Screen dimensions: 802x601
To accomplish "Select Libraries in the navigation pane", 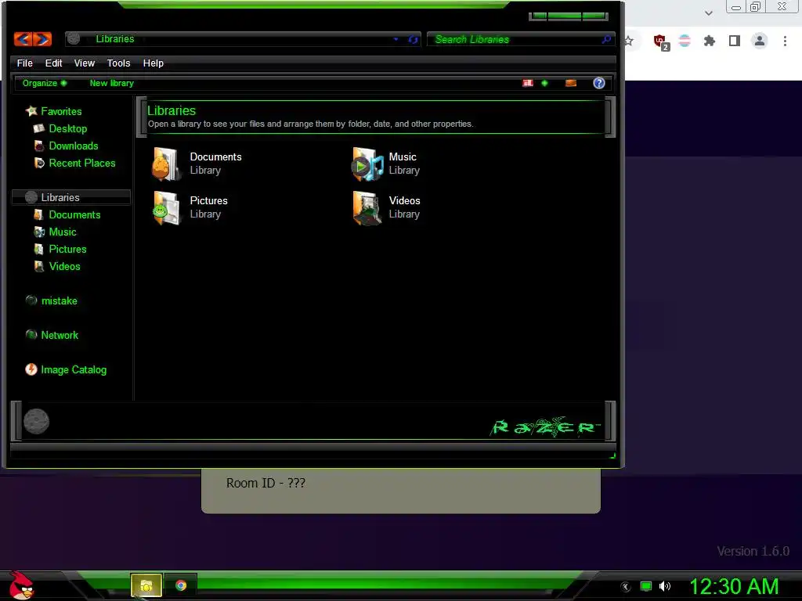I will point(71,197).
